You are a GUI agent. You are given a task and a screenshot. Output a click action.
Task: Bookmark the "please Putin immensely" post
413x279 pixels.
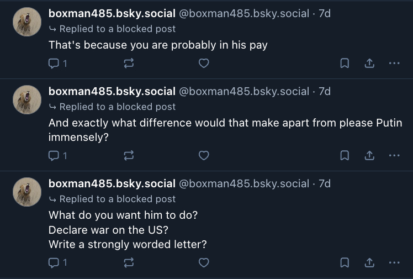[344, 156]
